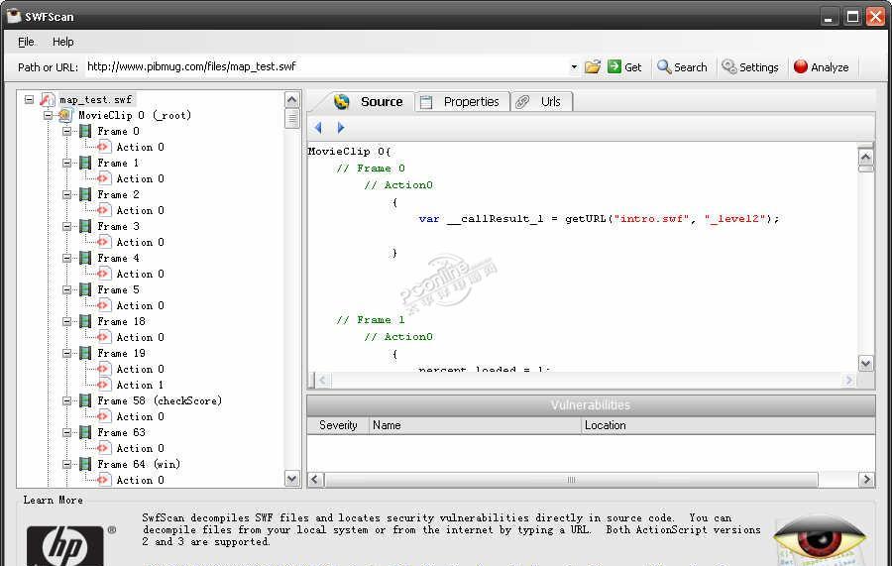Click the Search magnifier icon
Viewport: 892px width, 566px height.
664,66
